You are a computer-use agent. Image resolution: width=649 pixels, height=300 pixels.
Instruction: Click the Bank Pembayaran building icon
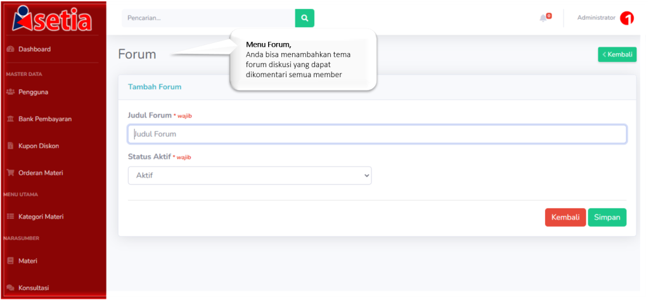[x=11, y=119]
